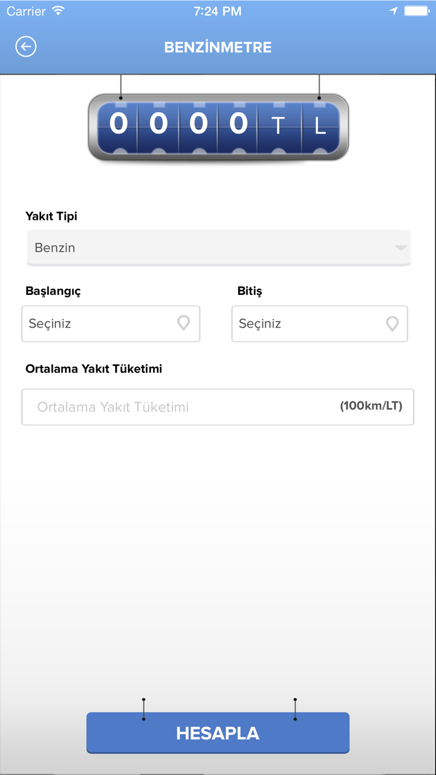This screenshot has height=775, width=436.
Task: Click the BENZİNMETRE title in the header
Action: [217, 47]
